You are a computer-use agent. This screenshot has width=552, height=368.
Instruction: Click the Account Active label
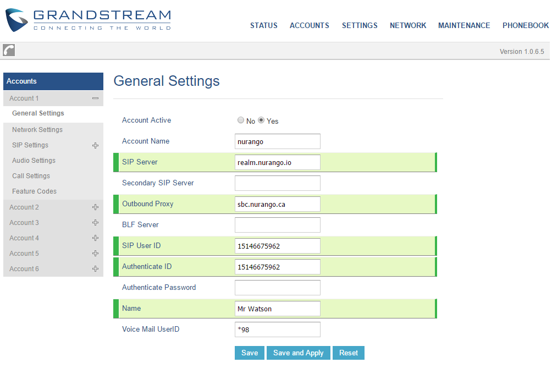point(146,120)
